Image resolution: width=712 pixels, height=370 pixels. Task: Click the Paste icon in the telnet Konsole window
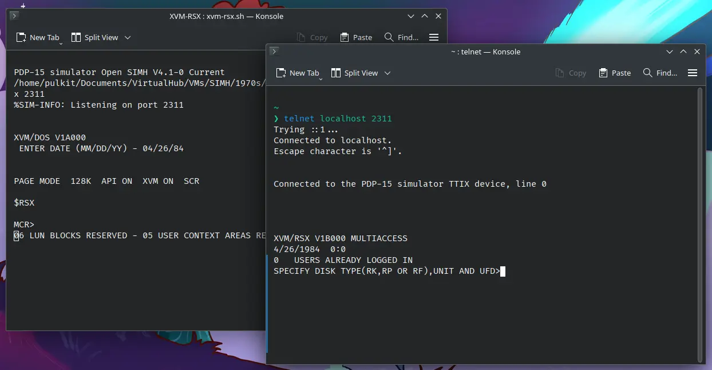click(614, 73)
